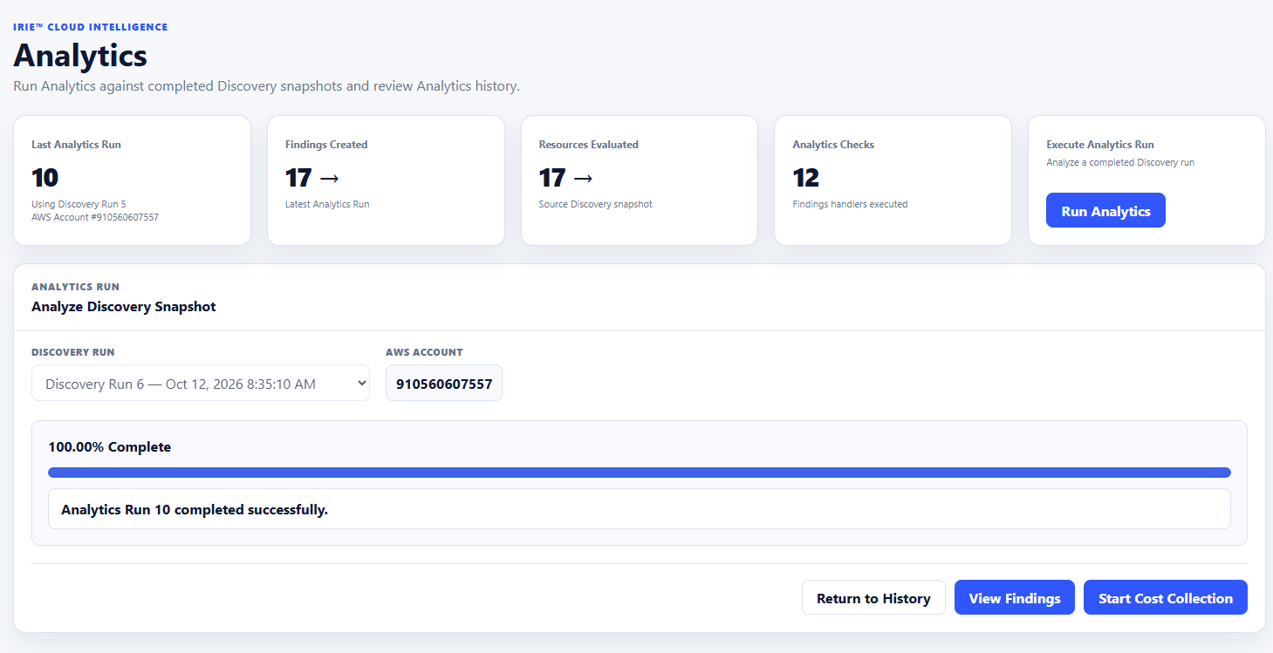Click the Last Analytics Run number "10"
Viewport: 1273px width, 653px height.
click(44, 178)
